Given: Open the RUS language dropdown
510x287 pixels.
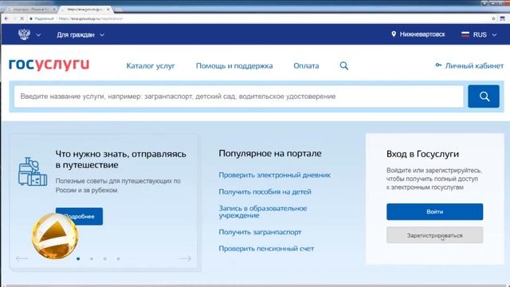Looking at the screenshot, I should pos(484,35).
